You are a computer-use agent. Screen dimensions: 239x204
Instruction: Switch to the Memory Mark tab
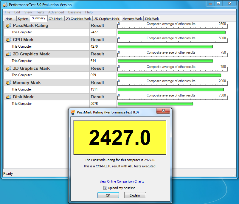pos(132,19)
